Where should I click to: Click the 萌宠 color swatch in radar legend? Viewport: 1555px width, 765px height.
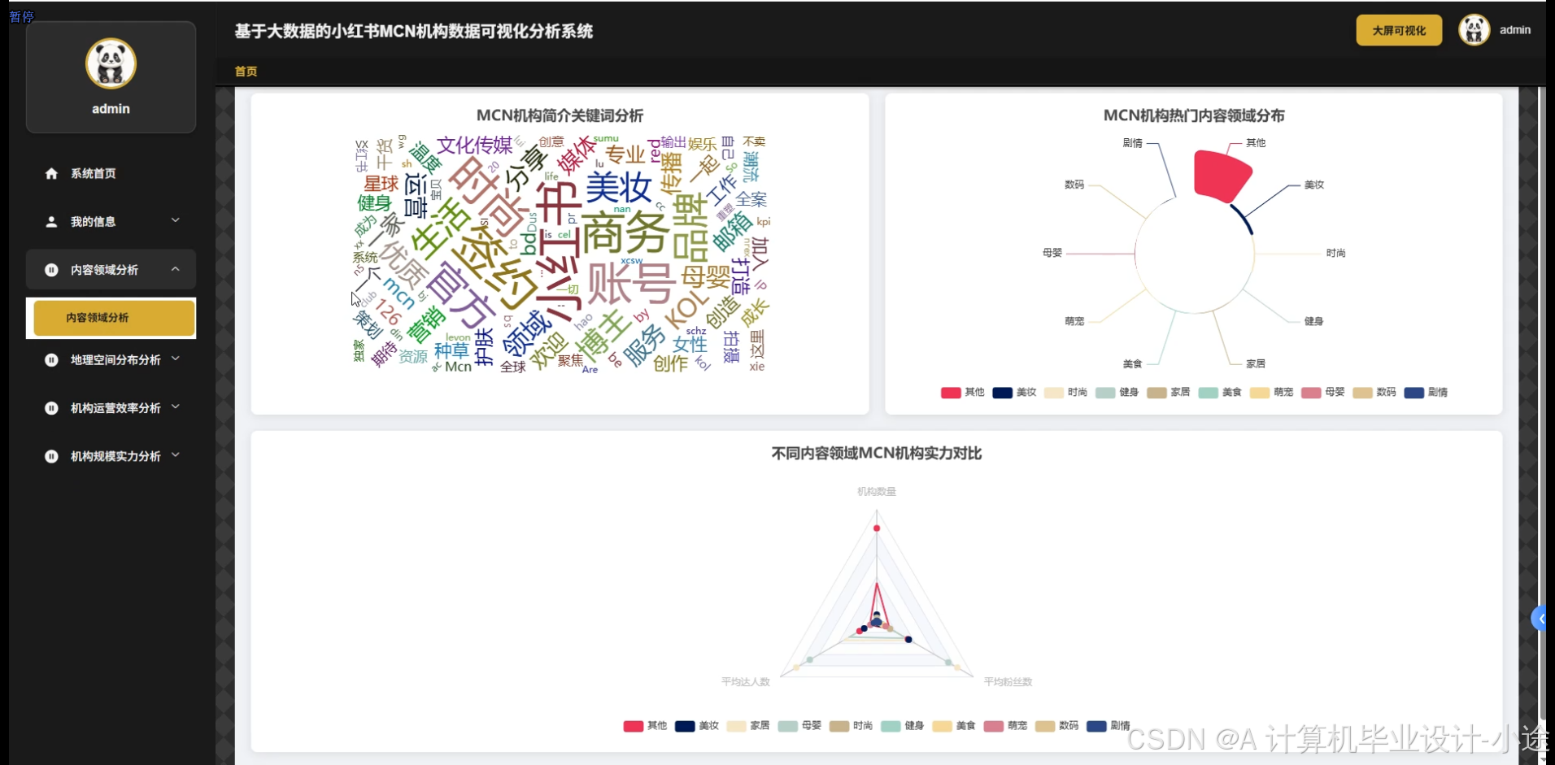pos(993,726)
